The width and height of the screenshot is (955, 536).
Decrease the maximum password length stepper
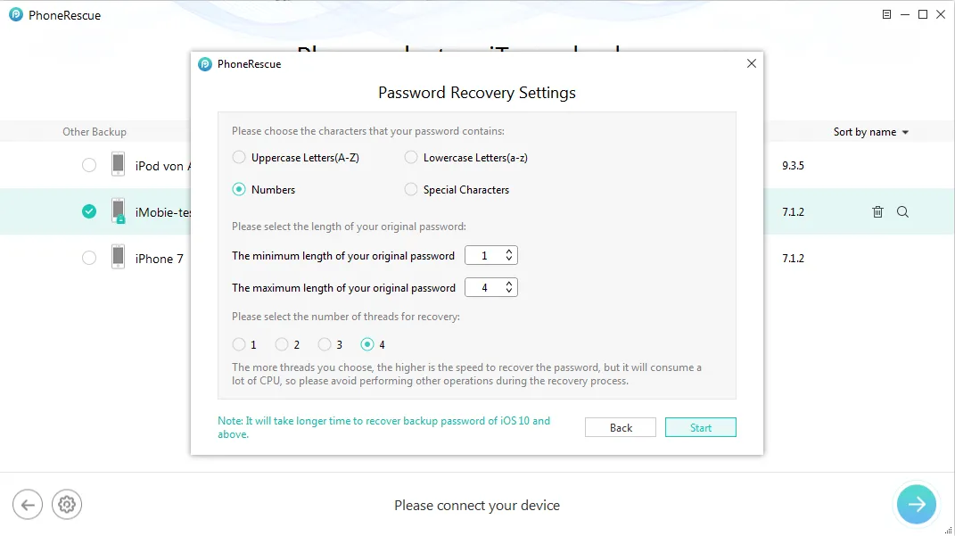(509, 291)
